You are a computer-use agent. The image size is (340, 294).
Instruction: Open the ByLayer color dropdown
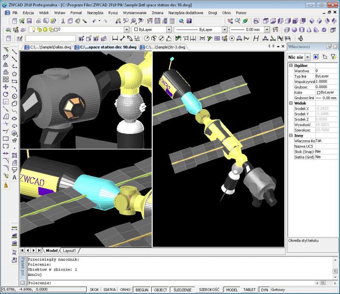coord(169,29)
